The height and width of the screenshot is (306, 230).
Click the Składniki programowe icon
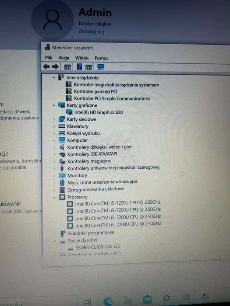coord(63,233)
